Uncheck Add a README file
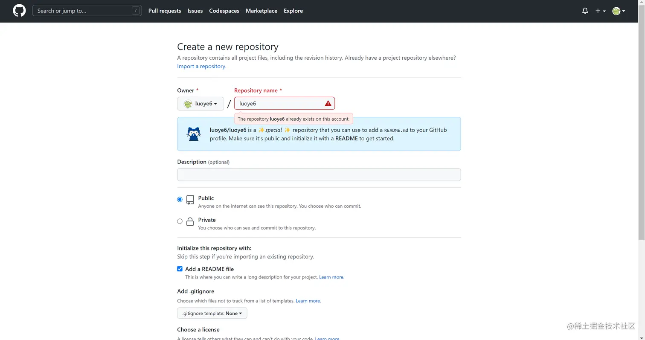Screen dimensions: 645x340 pyautogui.click(x=180, y=269)
